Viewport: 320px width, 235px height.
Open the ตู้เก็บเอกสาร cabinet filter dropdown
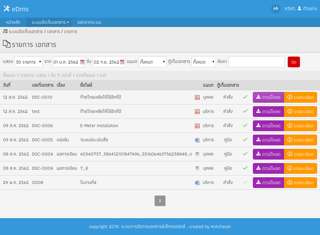[x=203, y=62]
